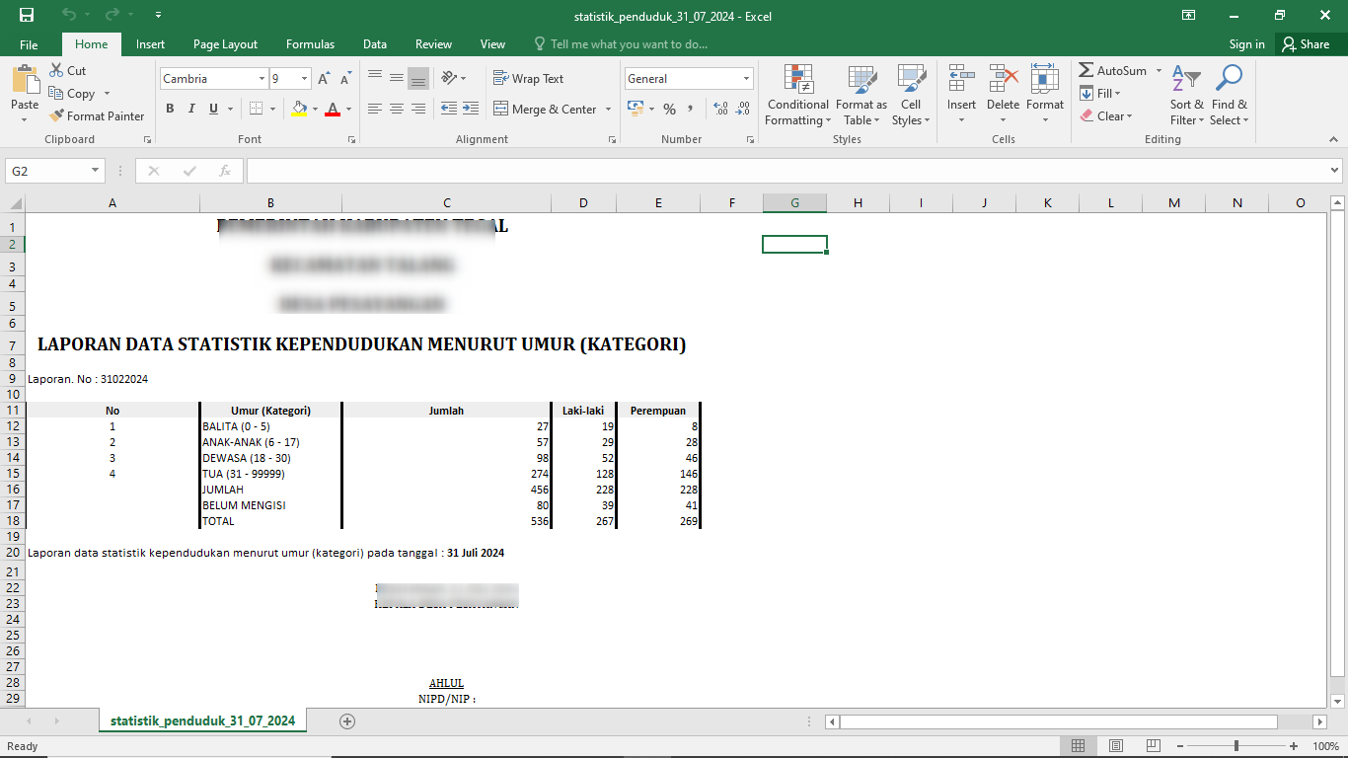Switch to the Data tab
The width and height of the screenshot is (1348, 758).
[x=375, y=44]
